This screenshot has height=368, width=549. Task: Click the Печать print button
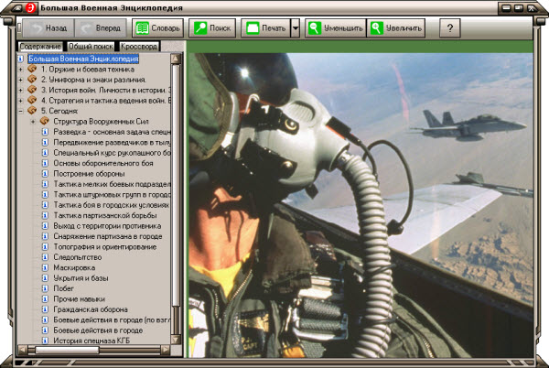click(x=264, y=28)
